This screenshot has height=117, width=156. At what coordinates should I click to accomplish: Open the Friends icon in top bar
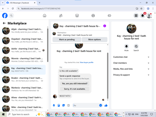(x=61, y=16)
